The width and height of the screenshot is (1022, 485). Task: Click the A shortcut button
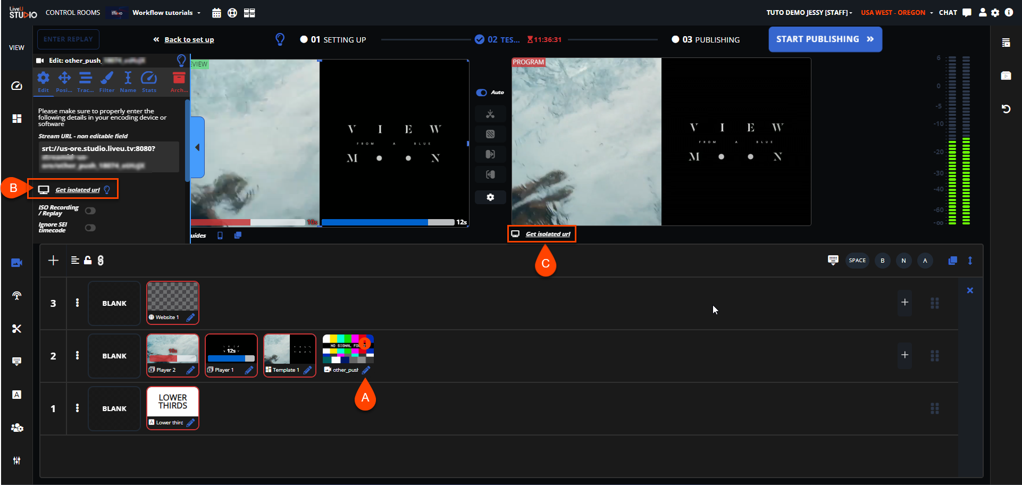[925, 261]
